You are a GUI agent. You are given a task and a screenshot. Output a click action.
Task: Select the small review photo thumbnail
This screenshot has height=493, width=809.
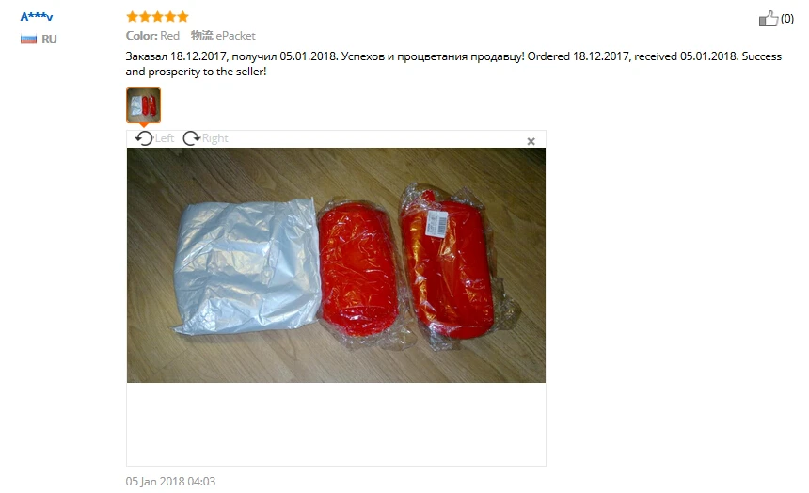143,104
